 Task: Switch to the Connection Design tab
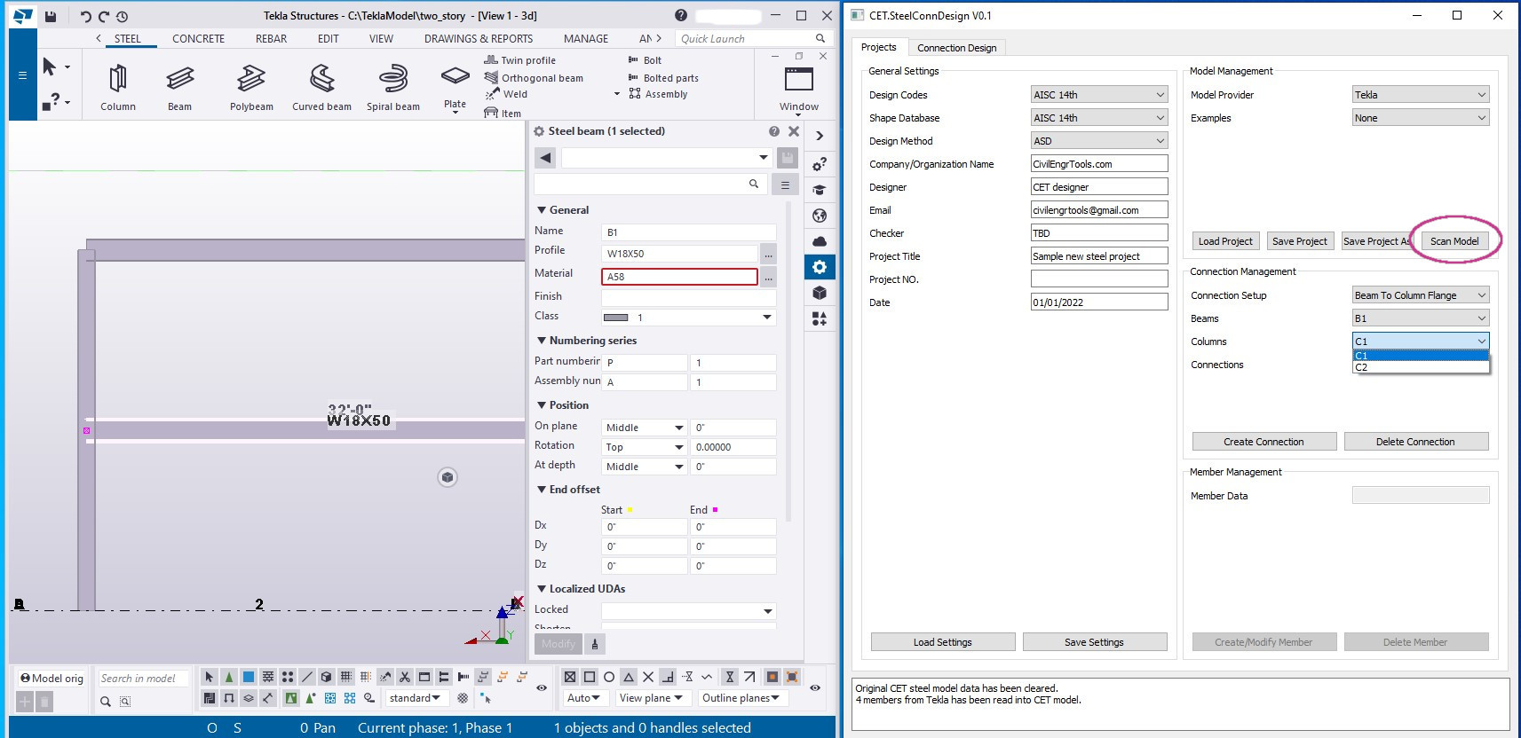[x=956, y=48]
